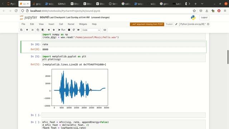
Task: Open the browser hamburger menu
Action: (x=225, y=11)
